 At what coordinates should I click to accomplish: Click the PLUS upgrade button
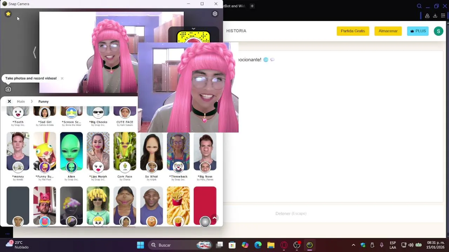tap(418, 31)
